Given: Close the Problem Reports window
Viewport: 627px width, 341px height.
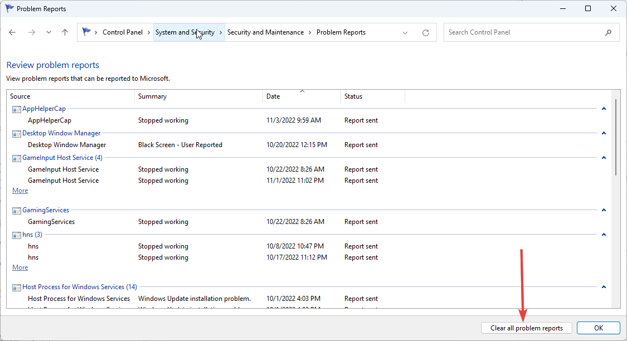Looking at the screenshot, I should 614,8.
